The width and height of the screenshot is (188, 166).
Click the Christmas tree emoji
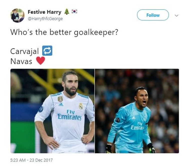tap(67, 12)
